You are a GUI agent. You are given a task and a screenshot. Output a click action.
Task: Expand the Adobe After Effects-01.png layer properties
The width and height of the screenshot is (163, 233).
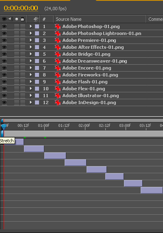31,47
